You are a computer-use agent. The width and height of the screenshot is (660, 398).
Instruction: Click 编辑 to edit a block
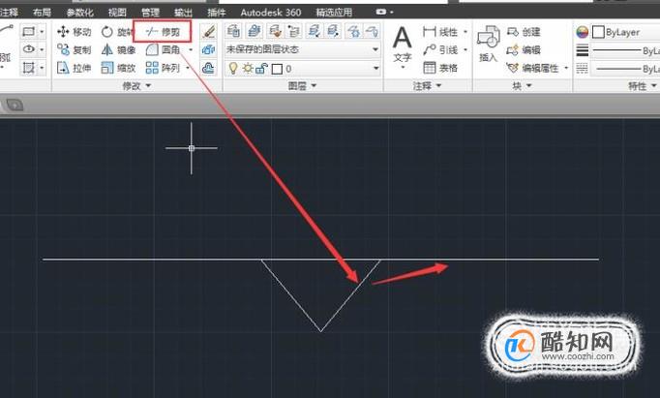pos(524,49)
